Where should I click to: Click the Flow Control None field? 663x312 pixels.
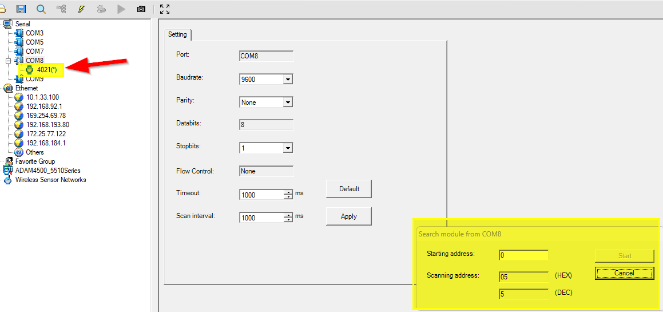tap(267, 171)
